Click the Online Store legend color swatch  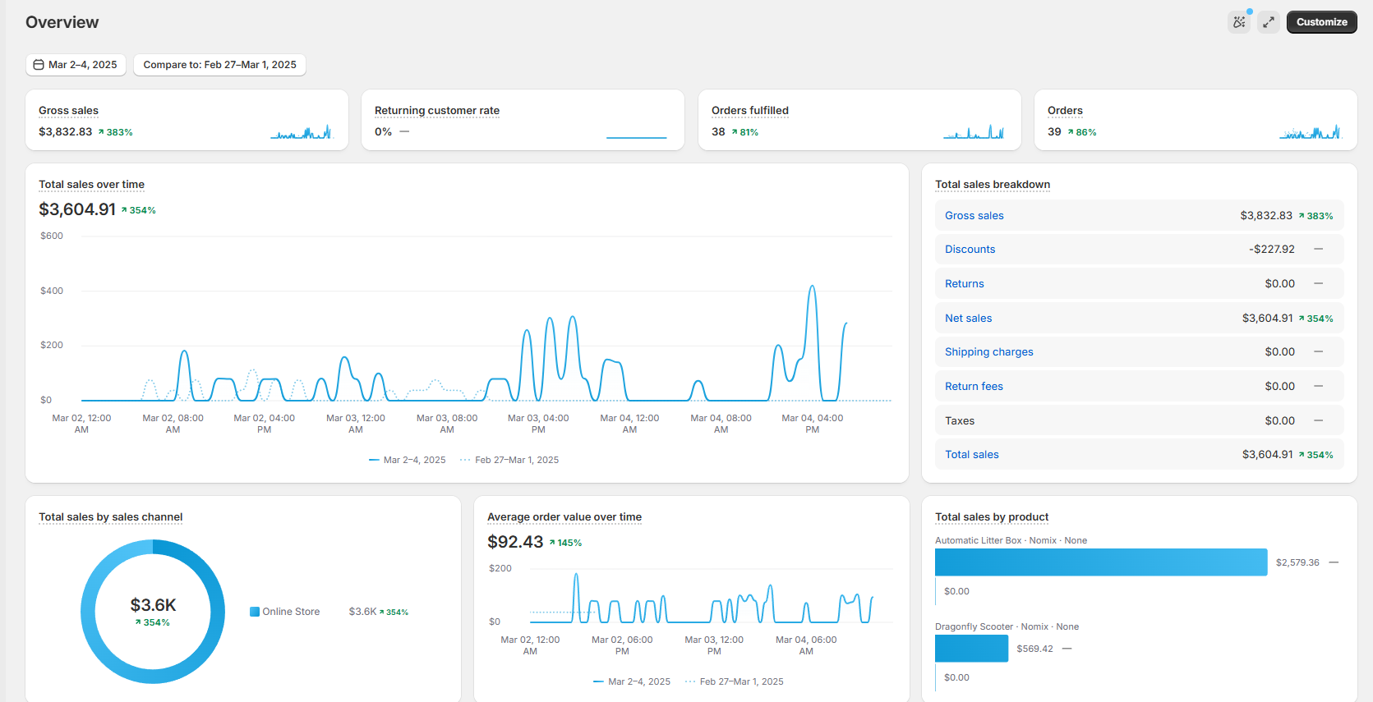[255, 612]
